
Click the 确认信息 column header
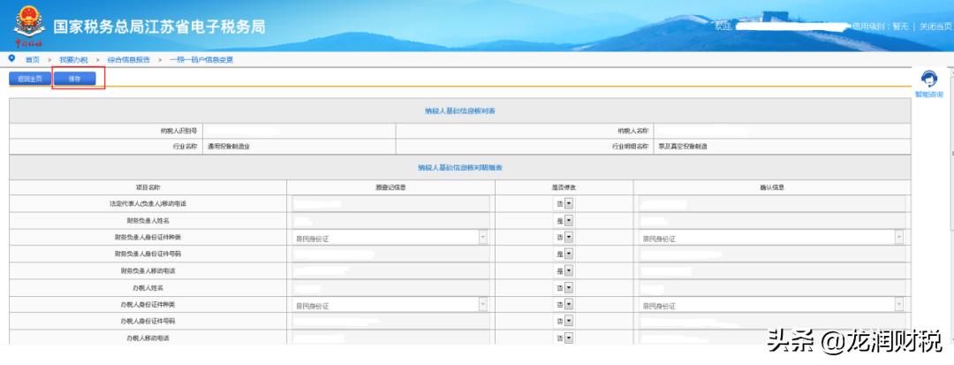point(771,188)
